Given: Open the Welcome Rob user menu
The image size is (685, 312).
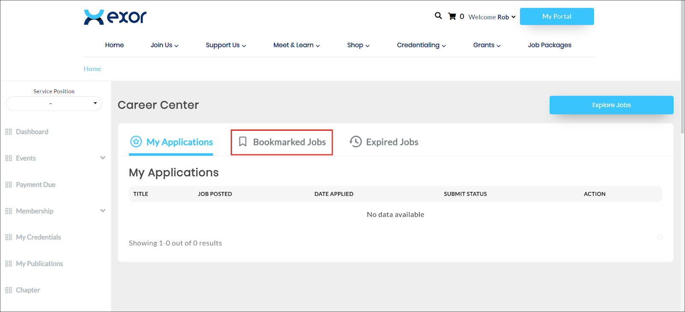Looking at the screenshot, I should 491,17.
